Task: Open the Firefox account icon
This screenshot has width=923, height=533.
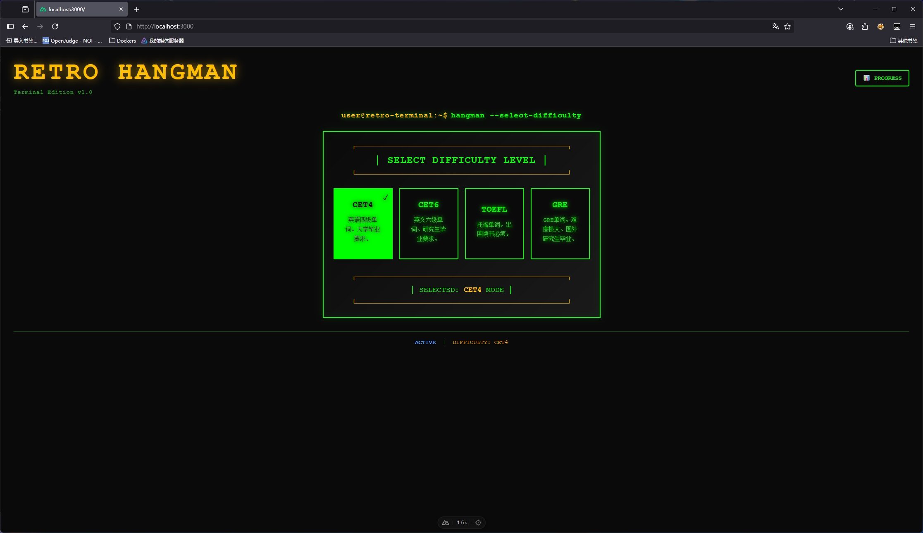Action: [x=850, y=26]
